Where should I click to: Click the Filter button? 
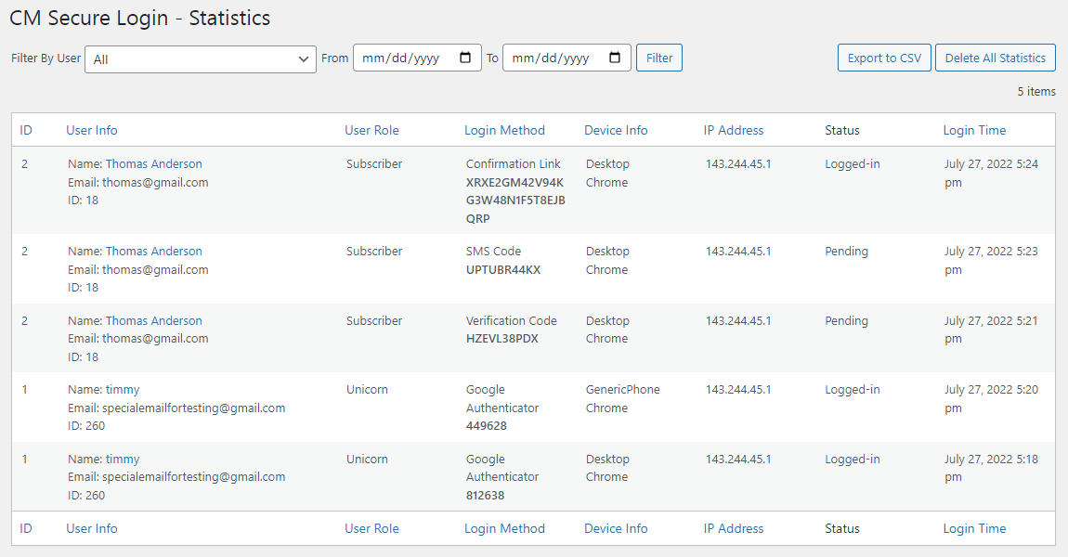659,58
